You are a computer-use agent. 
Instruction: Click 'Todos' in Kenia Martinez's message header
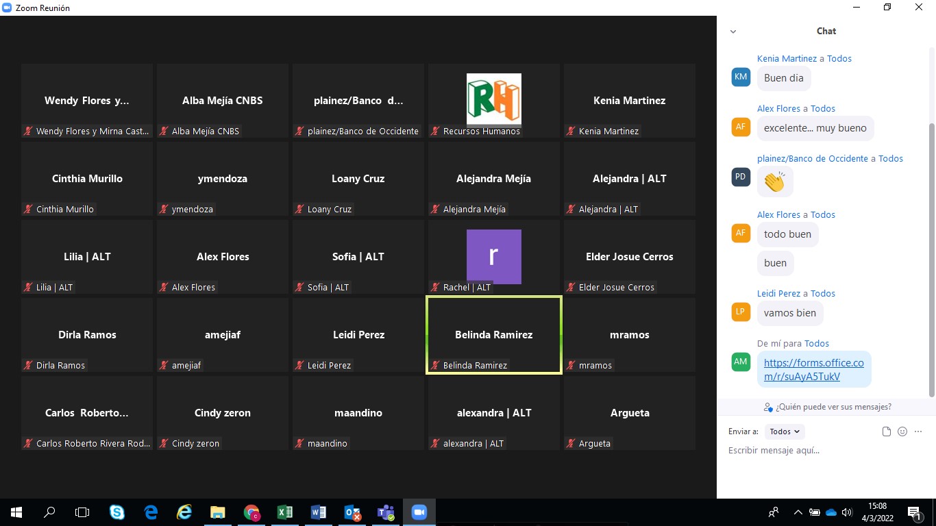[839, 59]
